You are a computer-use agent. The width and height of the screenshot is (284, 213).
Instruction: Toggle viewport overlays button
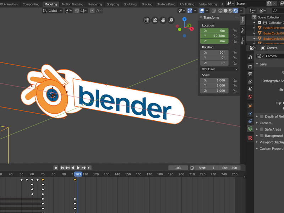(x=202, y=11)
